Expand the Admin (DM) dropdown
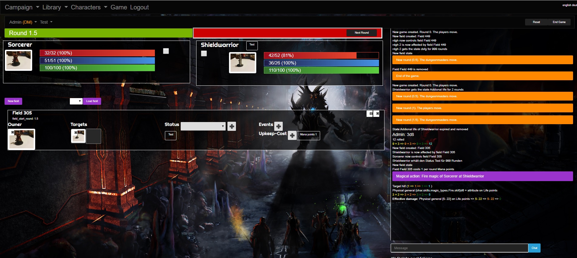This screenshot has height=258, width=577. point(23,22)
